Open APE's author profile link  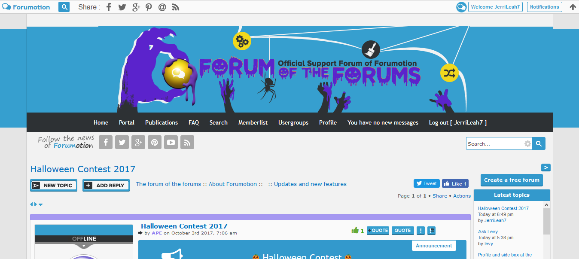pos(157,233)
